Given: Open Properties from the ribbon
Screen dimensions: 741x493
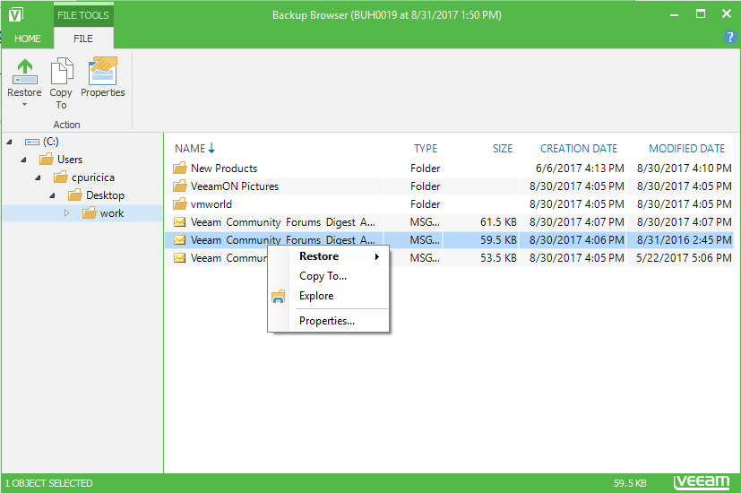Looking at the screenshot, I should coord(102,72).
